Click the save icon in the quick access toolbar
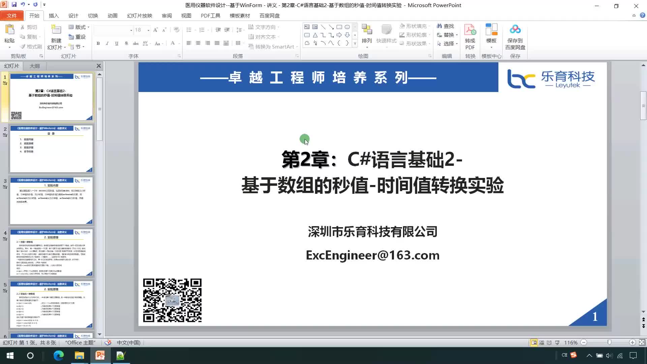 coord(14,5)
